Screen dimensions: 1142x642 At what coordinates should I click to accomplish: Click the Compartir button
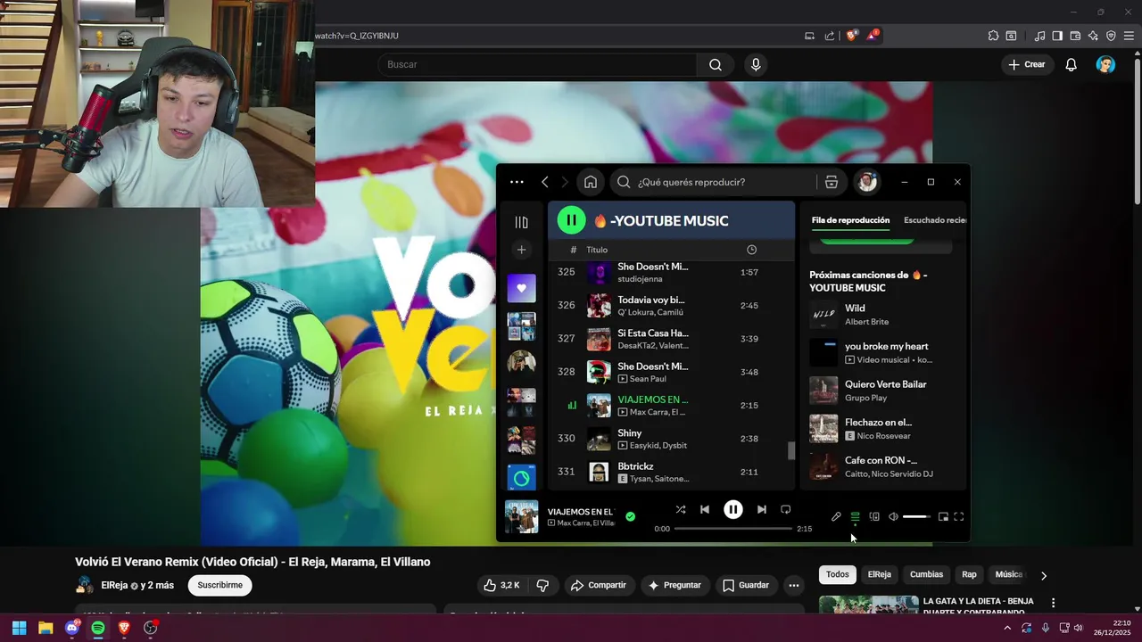598,585
